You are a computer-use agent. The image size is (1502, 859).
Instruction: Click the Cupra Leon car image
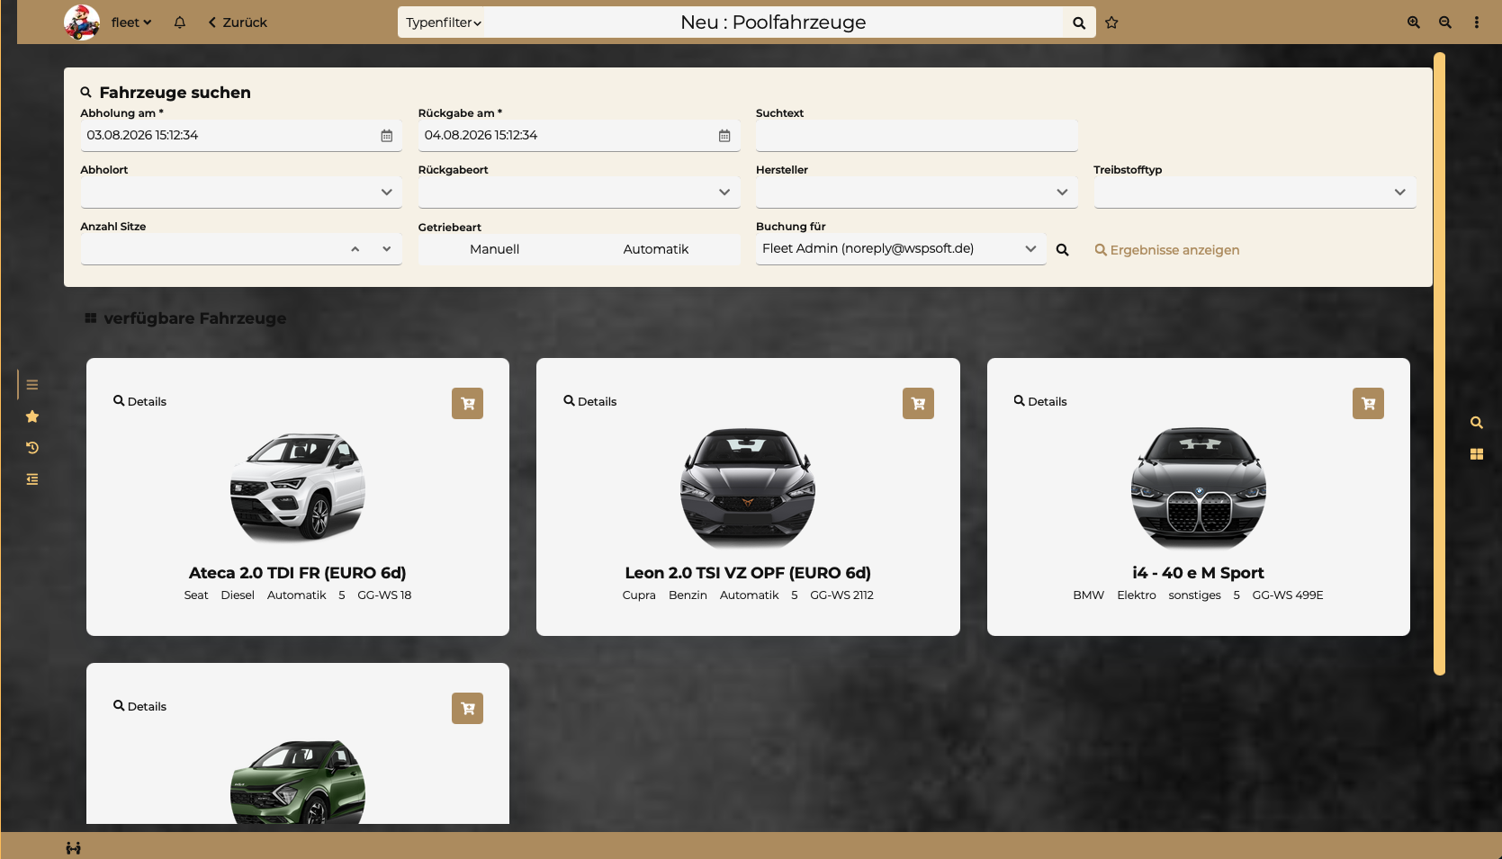[748, 488]
